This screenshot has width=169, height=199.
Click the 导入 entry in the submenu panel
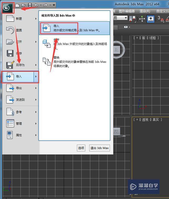coord(74,28)
